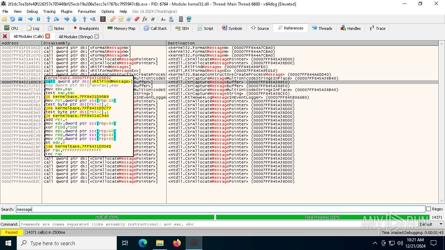Open the Favourites menu
The width and height of the screenshot is (445, 250).
coord(87,11)
